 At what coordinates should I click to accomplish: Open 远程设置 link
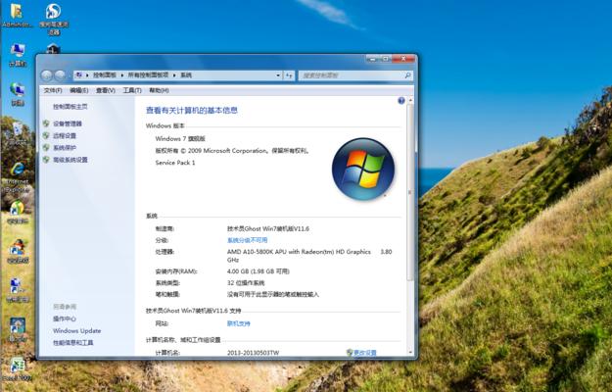(65, 135)
